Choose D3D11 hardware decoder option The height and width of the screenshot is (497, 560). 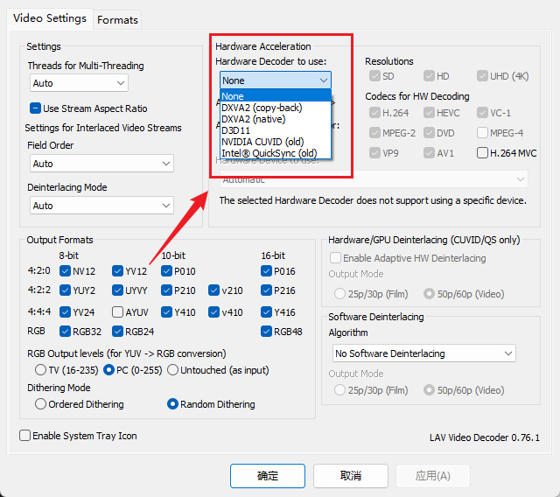(x=236, y=130)
